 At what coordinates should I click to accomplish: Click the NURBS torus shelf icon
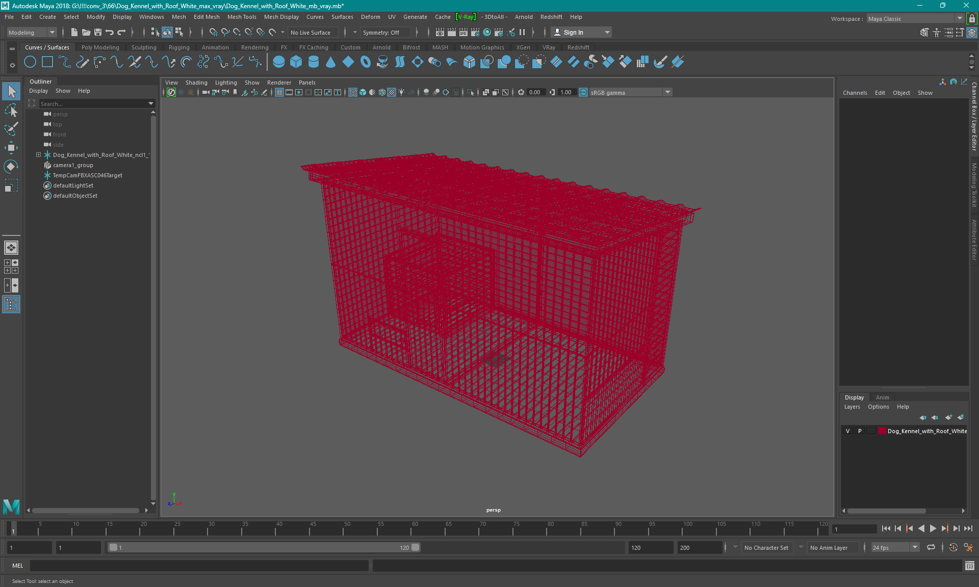click(366, 62)
